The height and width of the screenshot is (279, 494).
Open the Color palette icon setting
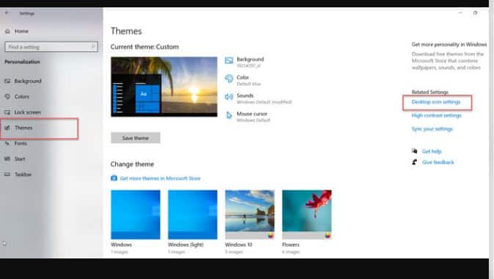[x=229, y=79]
